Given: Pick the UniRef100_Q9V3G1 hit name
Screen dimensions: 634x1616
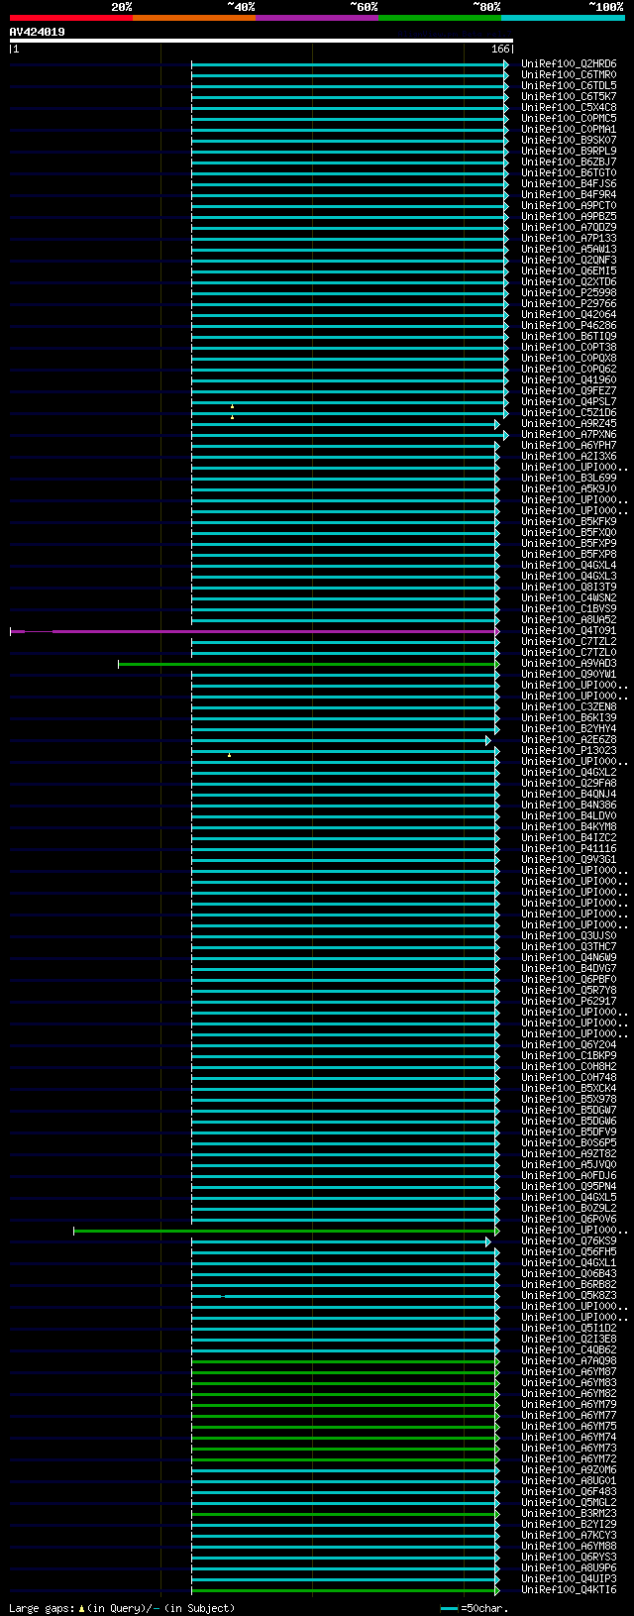Looking at the screenshot, I should click(569, 860).
